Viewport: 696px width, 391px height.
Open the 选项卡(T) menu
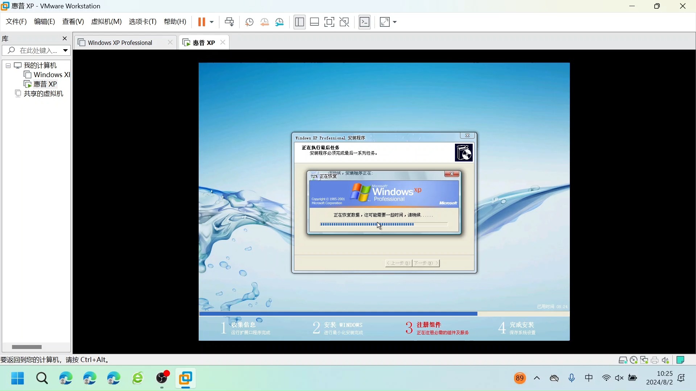142,22
